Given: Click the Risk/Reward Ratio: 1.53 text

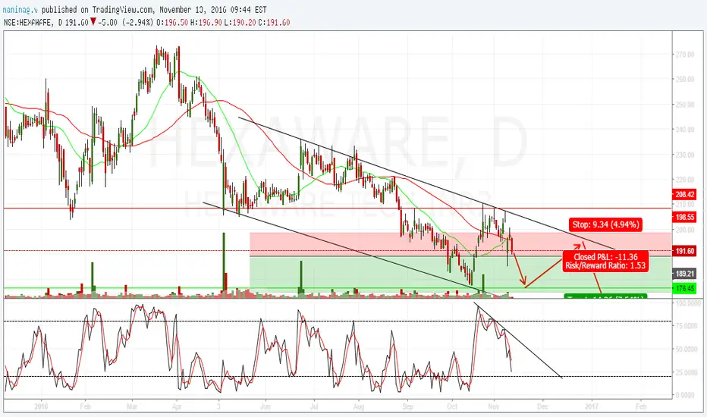Looking at the screenshot, I should click(x=605, y=265).
